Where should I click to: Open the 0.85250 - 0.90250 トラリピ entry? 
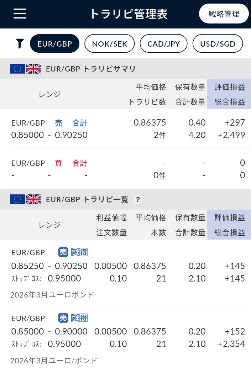(x=128, y=273)
